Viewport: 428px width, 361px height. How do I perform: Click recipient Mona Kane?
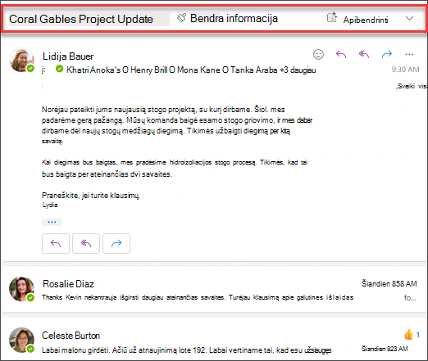click(x=198, y=70)
